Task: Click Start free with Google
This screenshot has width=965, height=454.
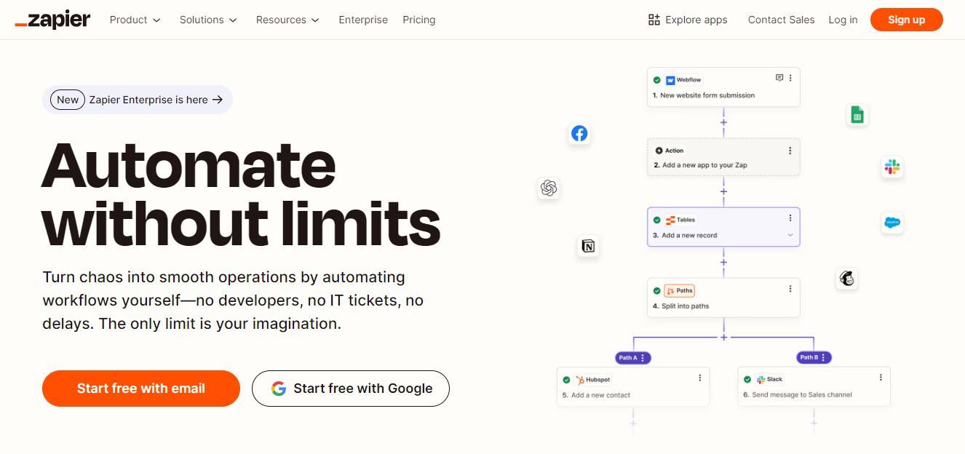Action: (351, 389)
